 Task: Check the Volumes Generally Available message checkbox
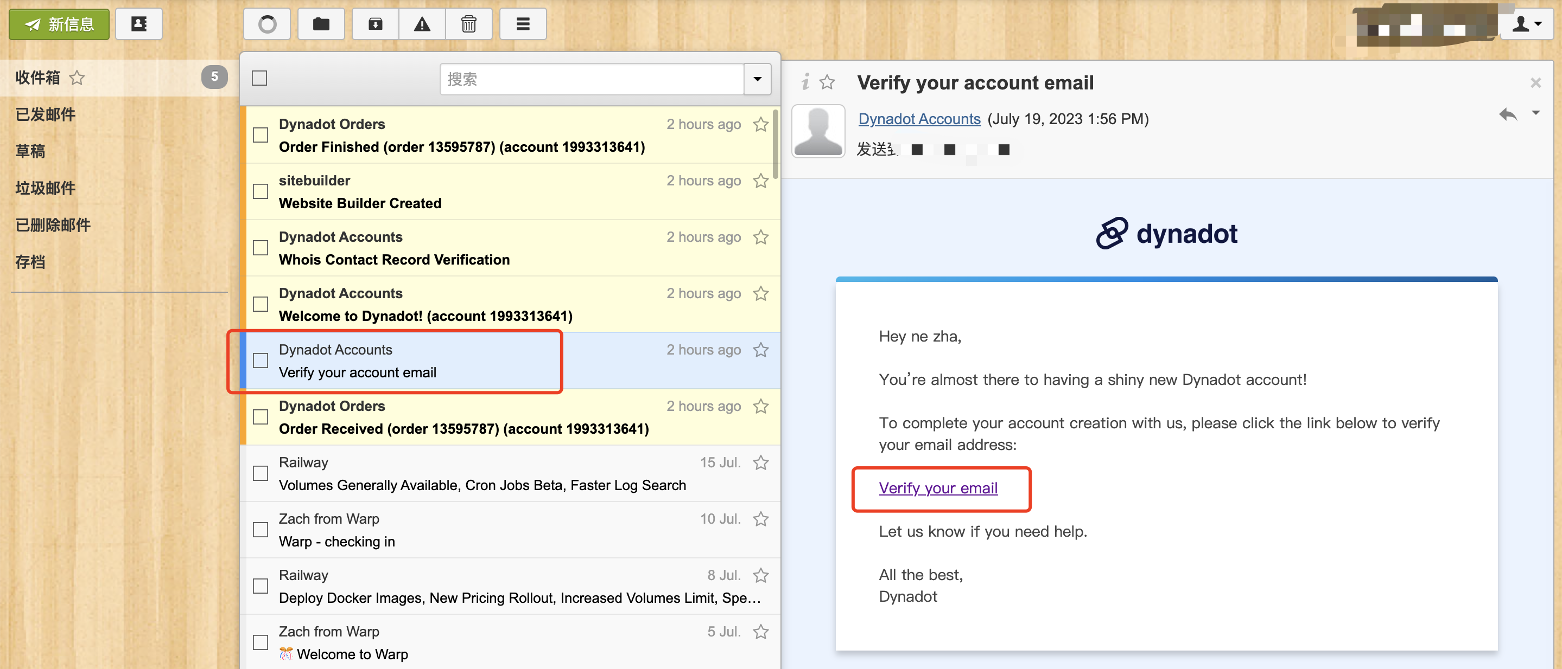[261, 473]
